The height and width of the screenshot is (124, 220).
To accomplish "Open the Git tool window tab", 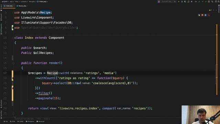I will pyautogui.click(x=6, y=121).
